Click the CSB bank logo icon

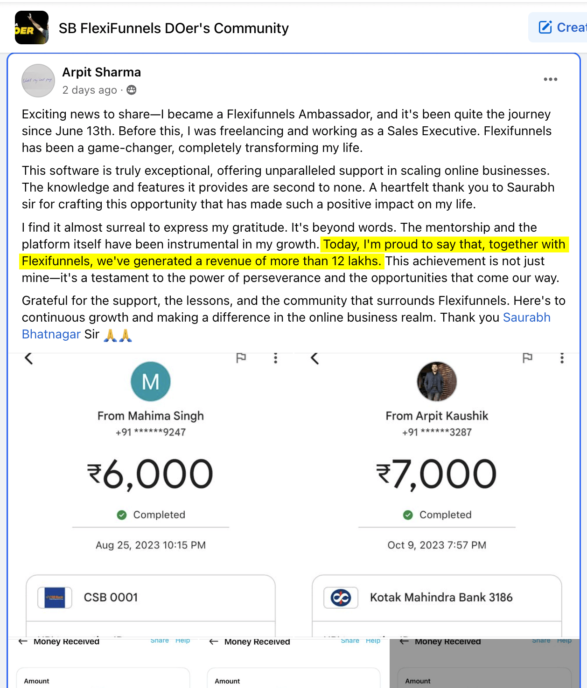55,598
